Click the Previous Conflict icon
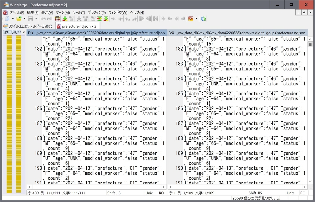Viewport: 315px width, 202px height. [85, 19]
